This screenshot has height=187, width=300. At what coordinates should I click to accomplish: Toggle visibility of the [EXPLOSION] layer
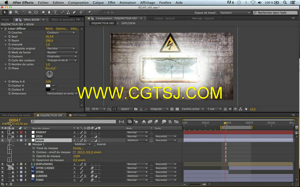tap(3, 164)
